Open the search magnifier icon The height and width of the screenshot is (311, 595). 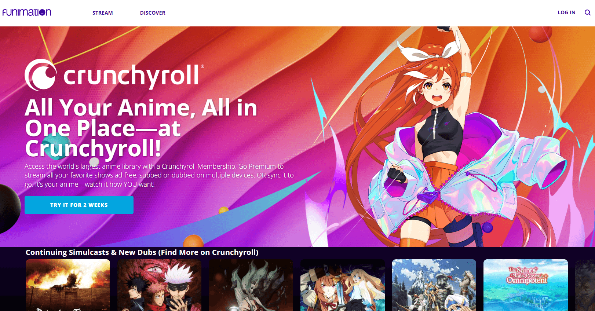[587, 12]
